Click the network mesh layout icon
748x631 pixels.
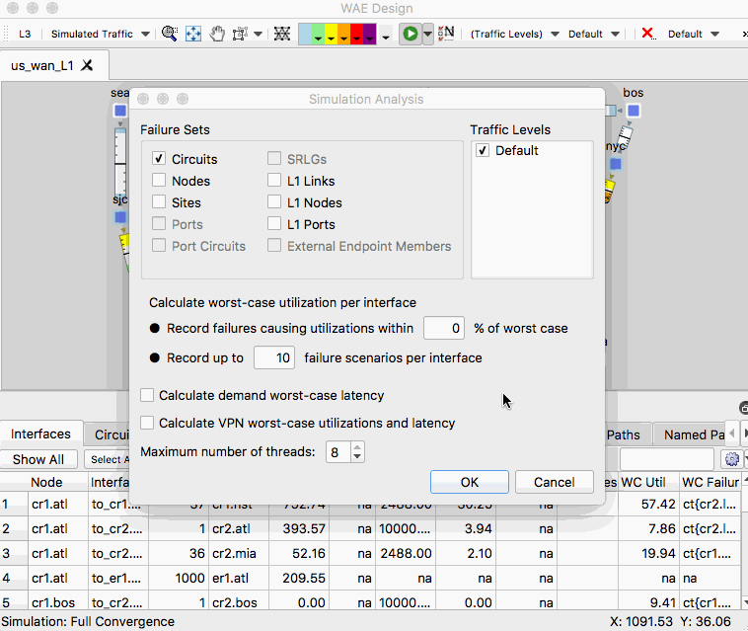(x=282, y=34)
